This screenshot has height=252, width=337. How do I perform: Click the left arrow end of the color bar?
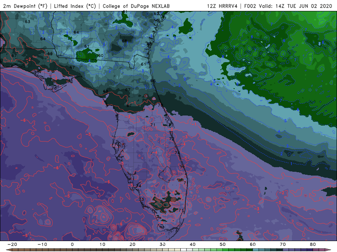pos(9,250)
